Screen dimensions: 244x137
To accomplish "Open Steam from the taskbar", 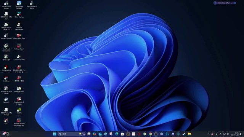I will 184,134.
